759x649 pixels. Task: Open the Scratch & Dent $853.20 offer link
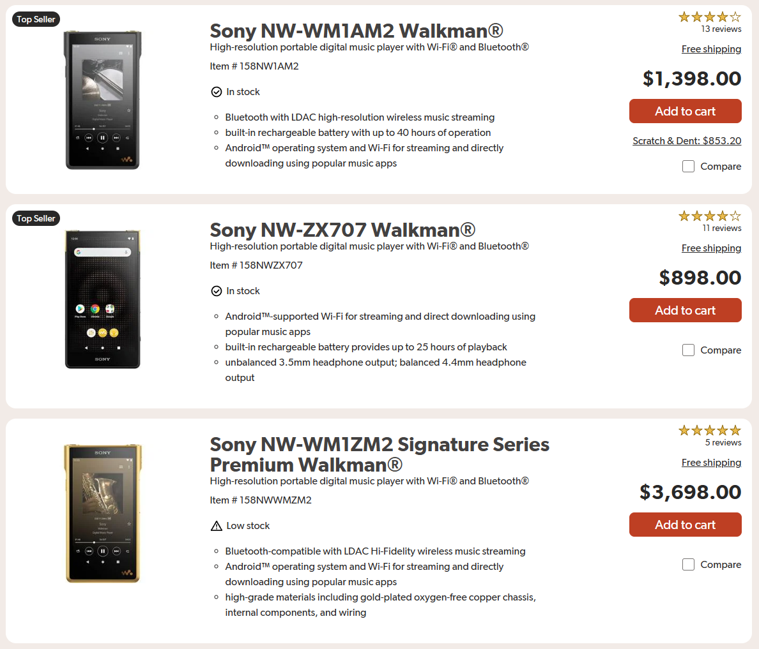click(x=687, y=141)
